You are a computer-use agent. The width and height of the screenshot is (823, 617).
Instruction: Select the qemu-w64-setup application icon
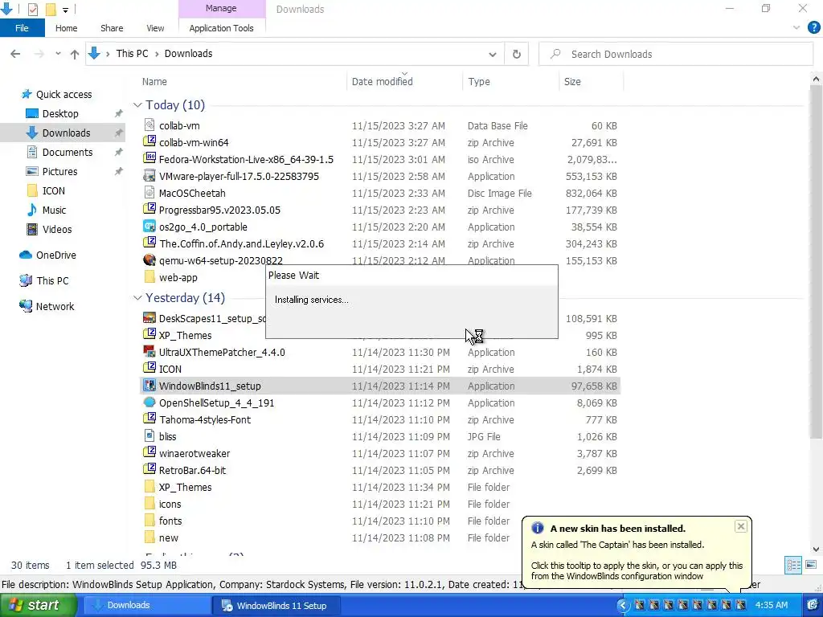(x=149, y=259)
